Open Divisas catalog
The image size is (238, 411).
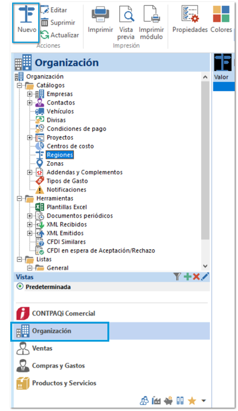[56, 120]
